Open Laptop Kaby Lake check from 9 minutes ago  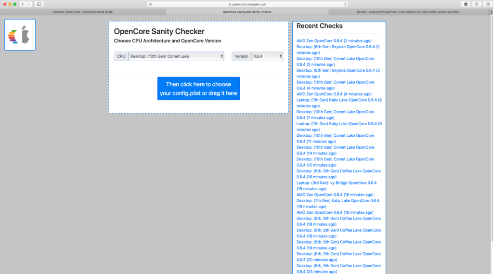pos(339,127)
